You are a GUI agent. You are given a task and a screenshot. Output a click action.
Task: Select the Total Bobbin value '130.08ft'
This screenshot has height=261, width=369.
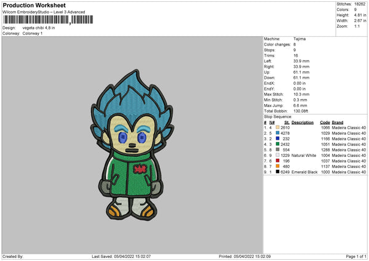pos(301,111)
